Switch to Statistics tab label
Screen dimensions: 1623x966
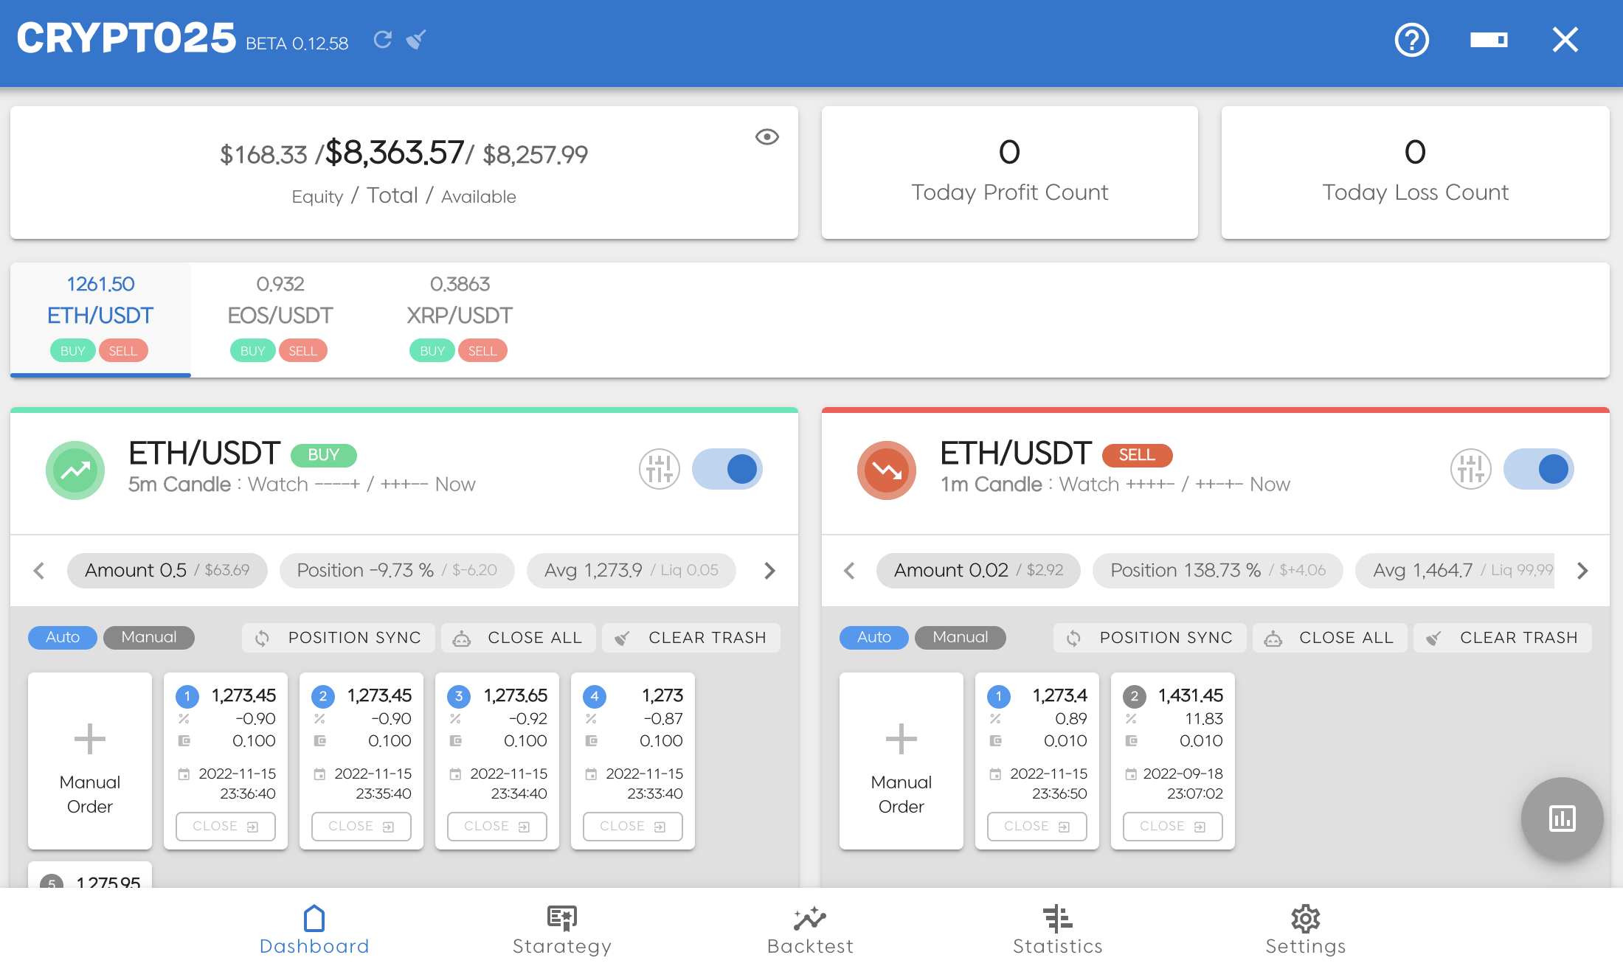[x=1058, y=946]
